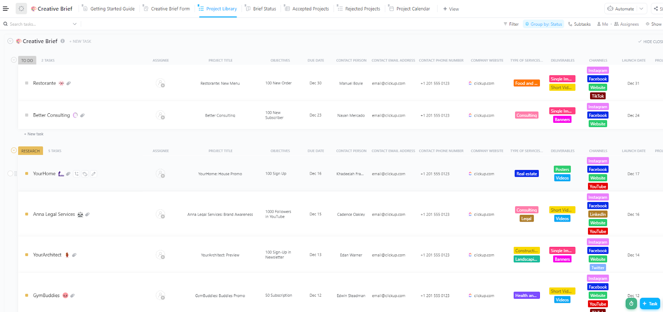The height and width of the screenshot is (312, 663).
Task: Toggle Show options in toolbar
Action: click(x=654, y=24)
